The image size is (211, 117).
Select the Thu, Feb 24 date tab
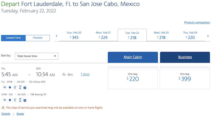point(190,35)
